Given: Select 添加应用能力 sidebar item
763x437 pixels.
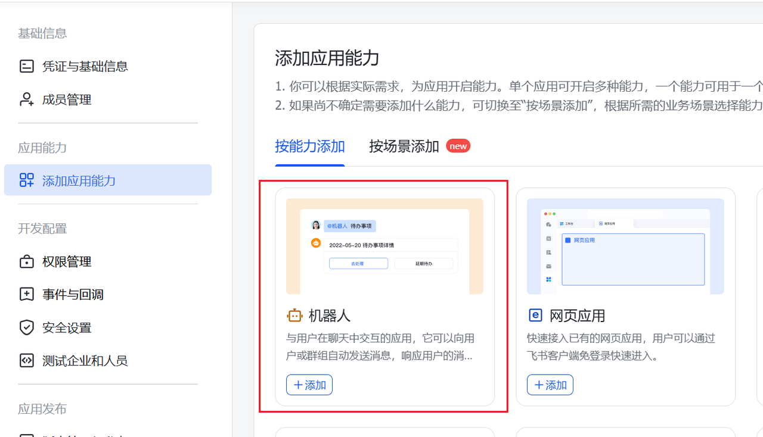Looking at the screenshot, I should point(108,180).
